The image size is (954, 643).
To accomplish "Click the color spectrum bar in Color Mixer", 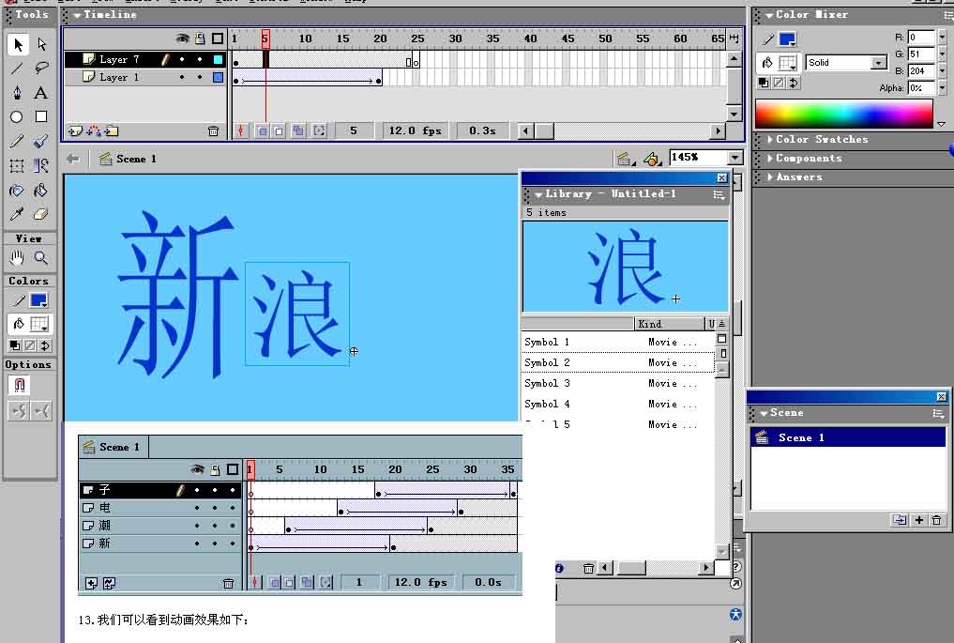I will click(x=843, y=114).
